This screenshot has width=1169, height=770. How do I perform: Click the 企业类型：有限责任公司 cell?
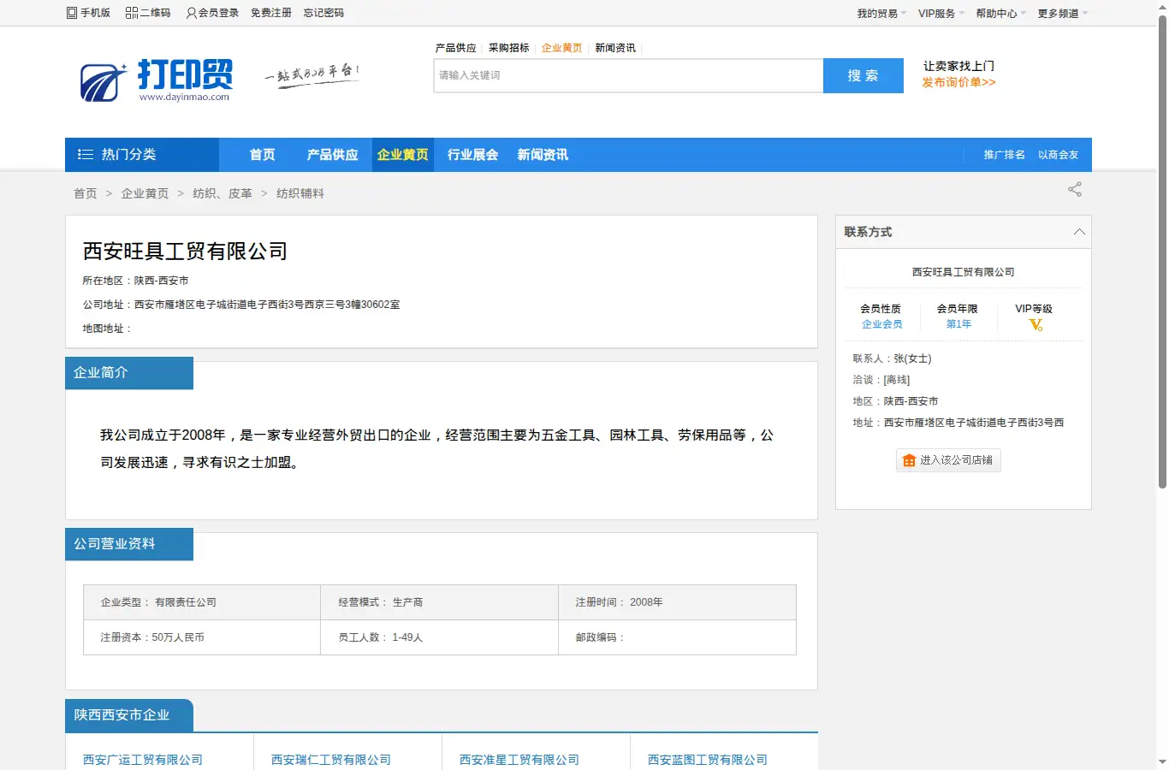(202, 602)
